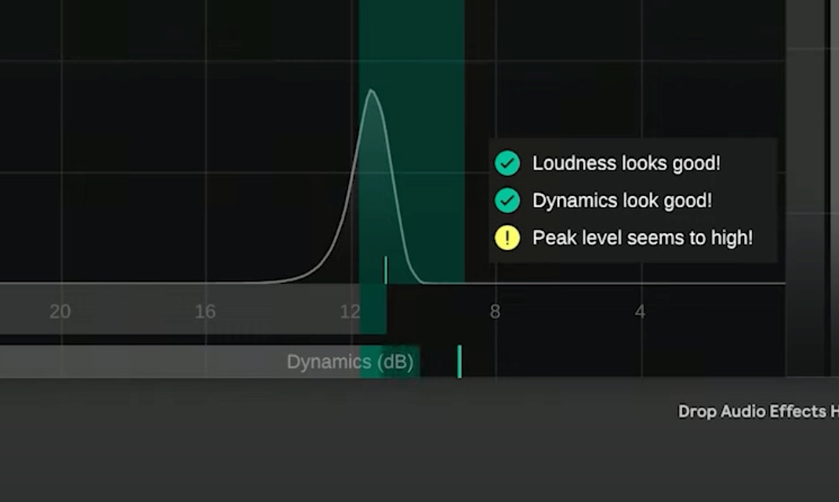Image resolution: width=839 pixels, height=502 pixels.
Task: Click the peak of the distribution curve
Action: 371,91
